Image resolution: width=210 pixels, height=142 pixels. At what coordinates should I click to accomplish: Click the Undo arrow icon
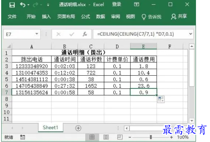23,5
